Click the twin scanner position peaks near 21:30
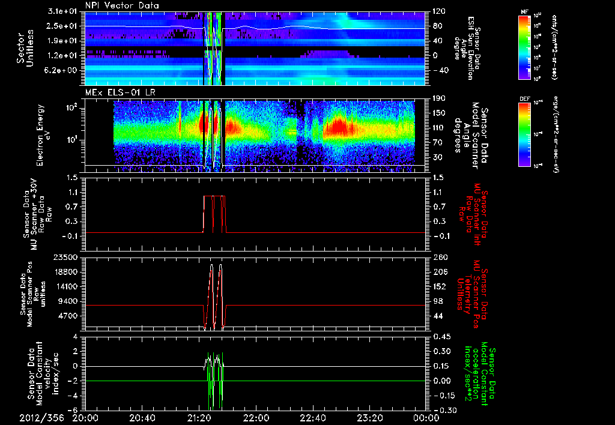Viewport: 615px width, 425px height. point(216,297)
